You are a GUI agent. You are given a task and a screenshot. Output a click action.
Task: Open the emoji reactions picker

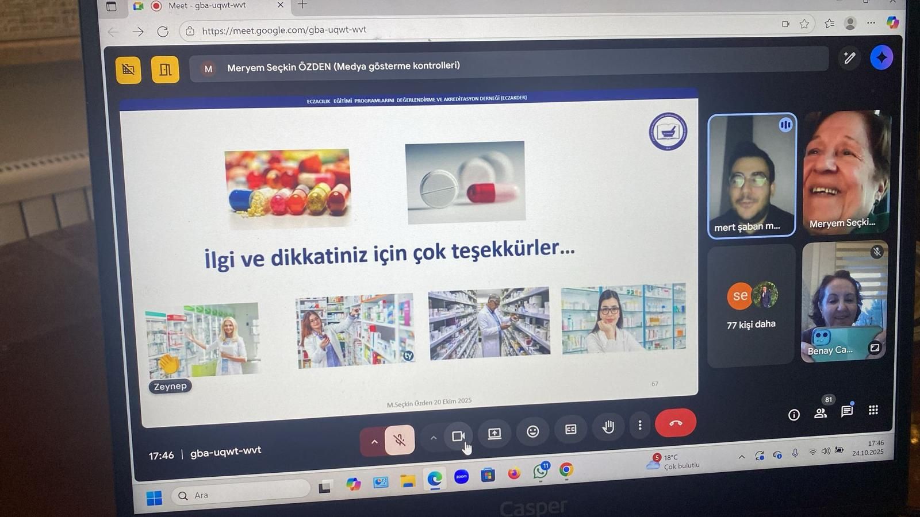pyautogui.click(x=532, y=431)
